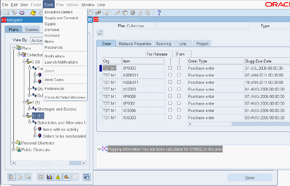Click the blue question mark Help icon
The width and height of the screenshot is (290, 186).
(x=159, y=13)
